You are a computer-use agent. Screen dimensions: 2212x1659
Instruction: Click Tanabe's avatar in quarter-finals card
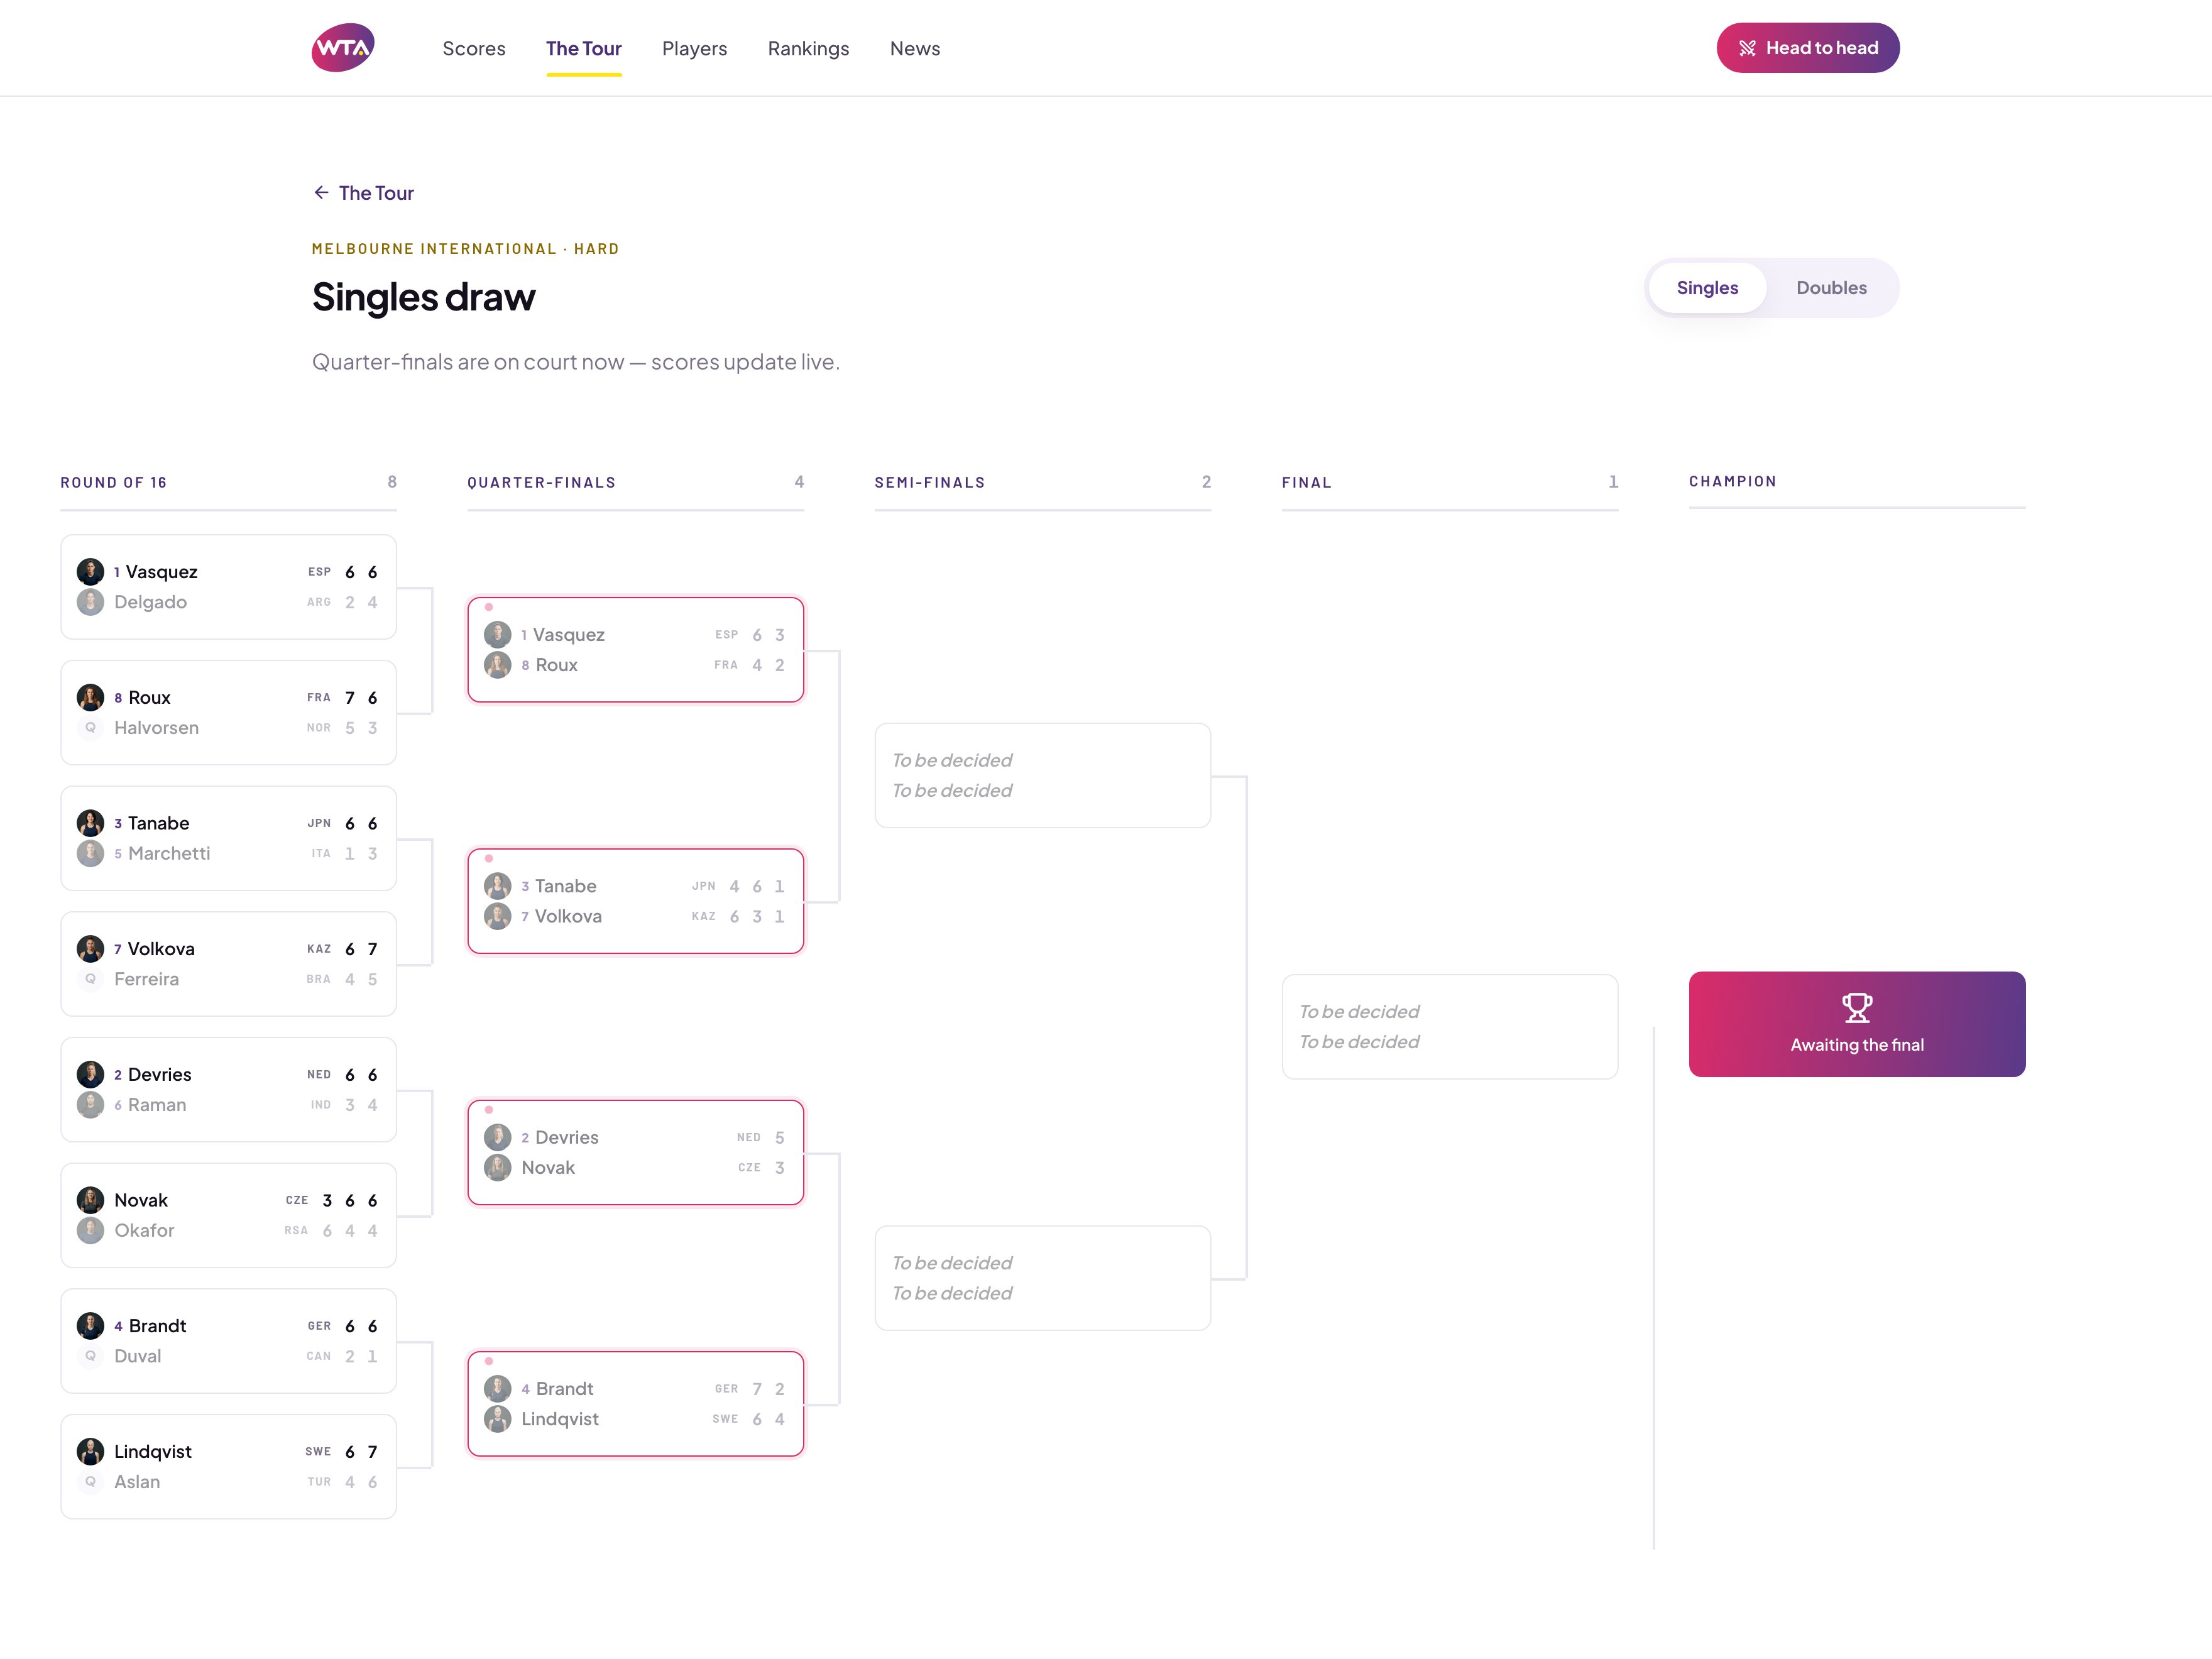tap(498, 886)
